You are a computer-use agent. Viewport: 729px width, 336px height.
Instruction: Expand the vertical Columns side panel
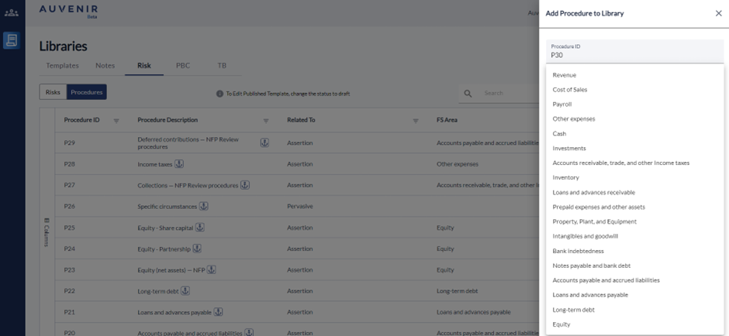click(x=46, y=232)
